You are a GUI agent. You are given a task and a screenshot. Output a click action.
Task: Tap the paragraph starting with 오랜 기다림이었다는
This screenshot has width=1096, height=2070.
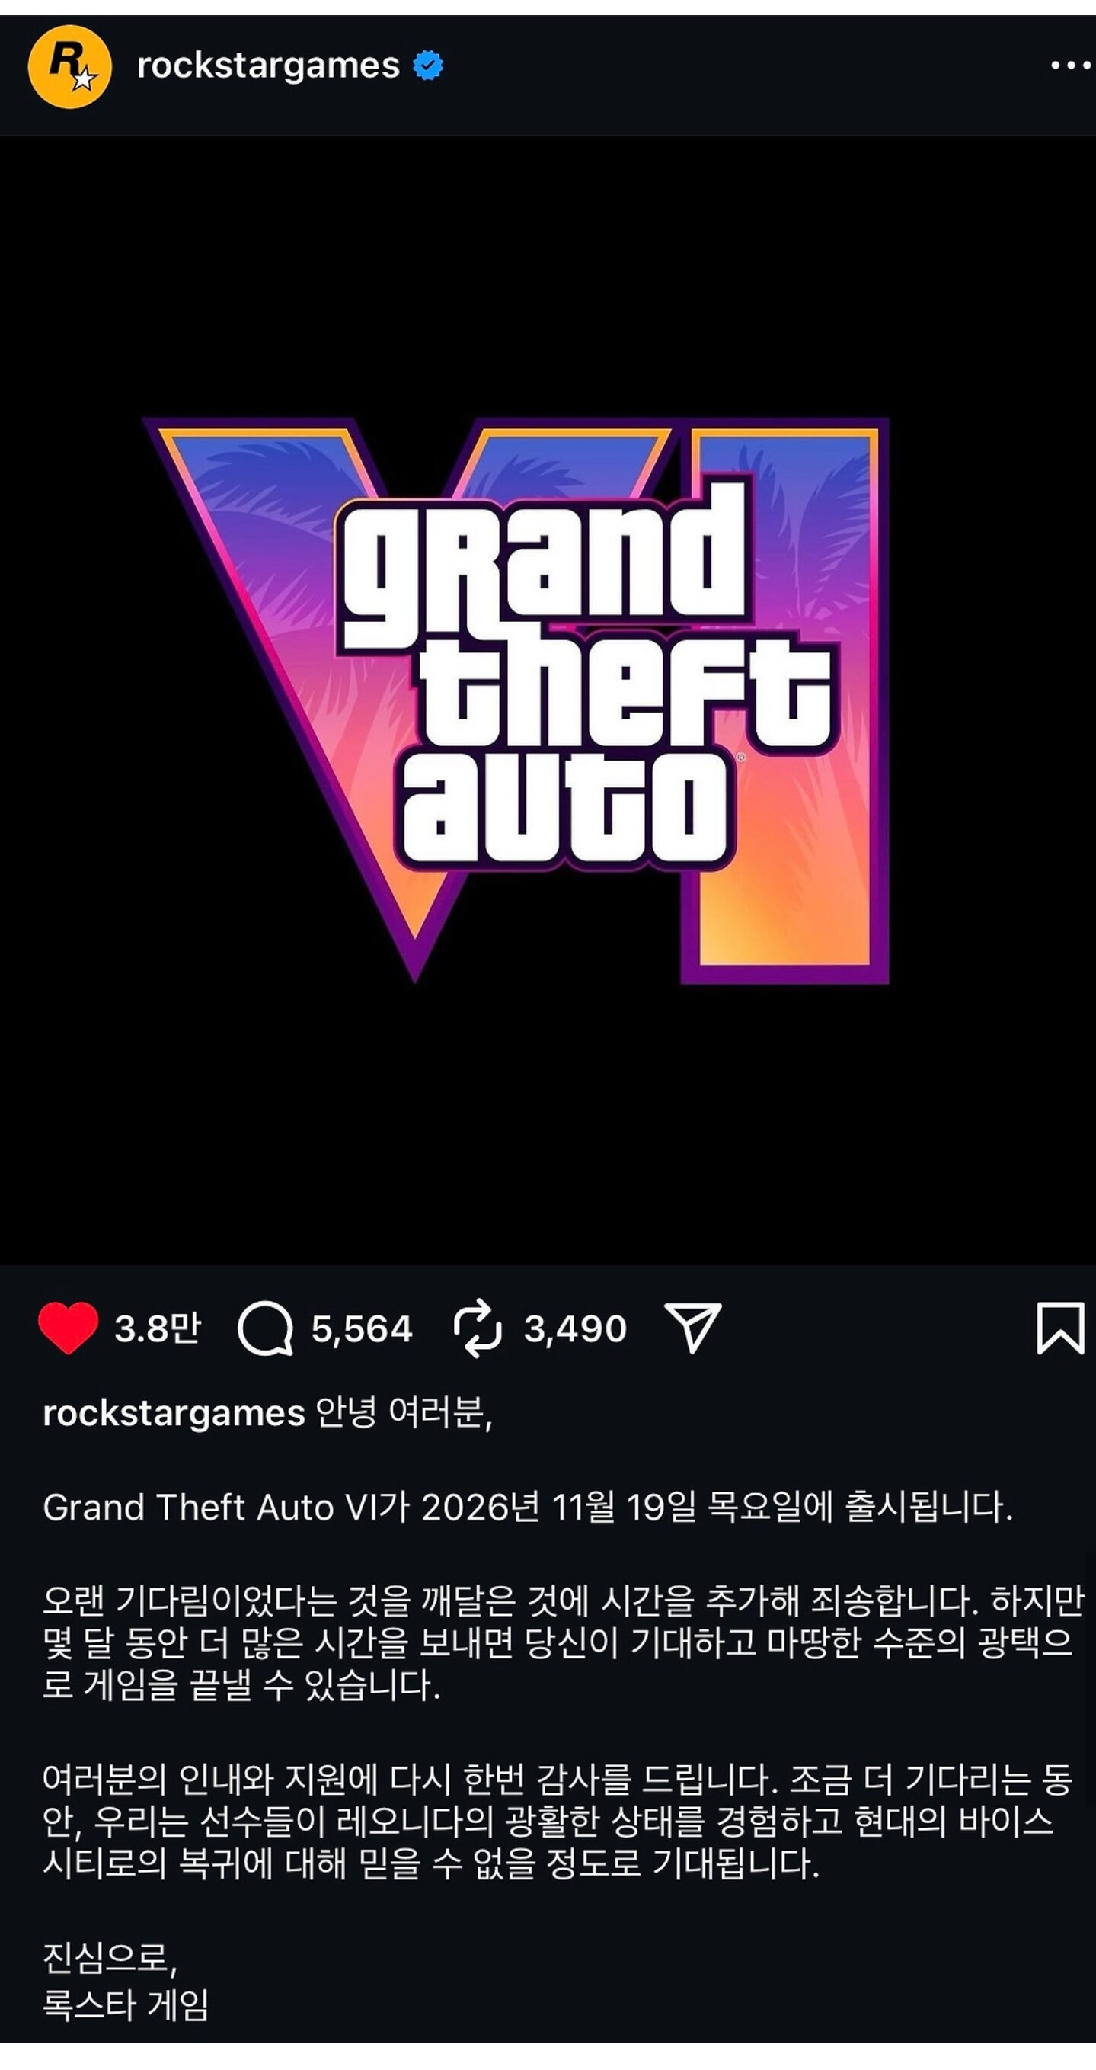coord(563,1642)
